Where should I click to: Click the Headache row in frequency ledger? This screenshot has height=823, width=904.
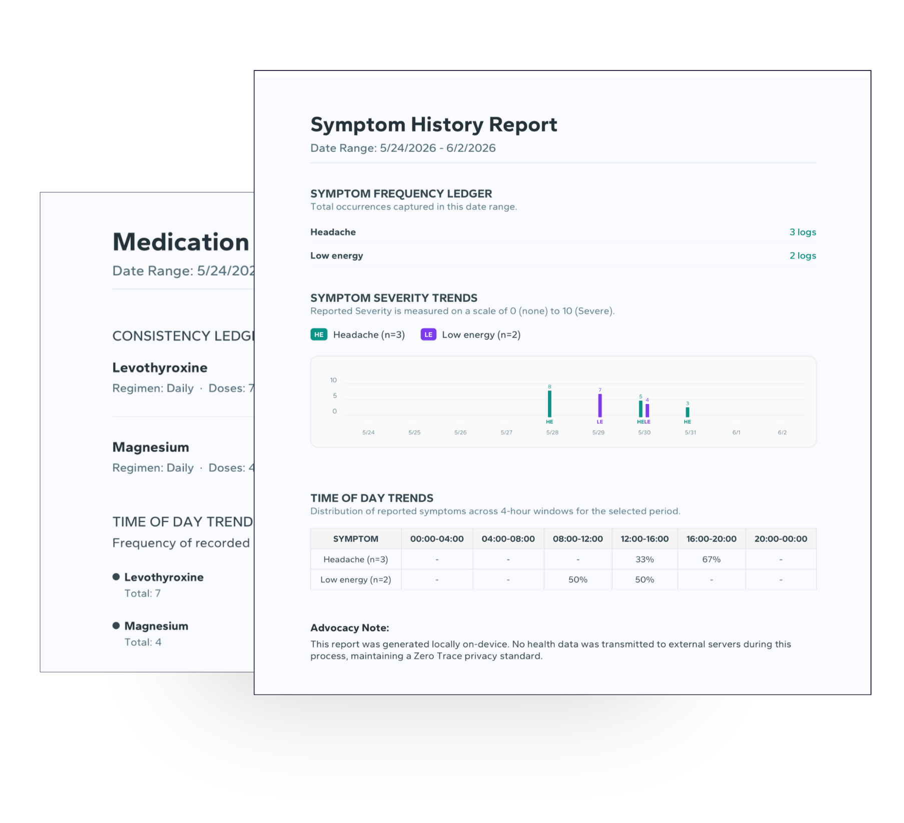[563, 232]
